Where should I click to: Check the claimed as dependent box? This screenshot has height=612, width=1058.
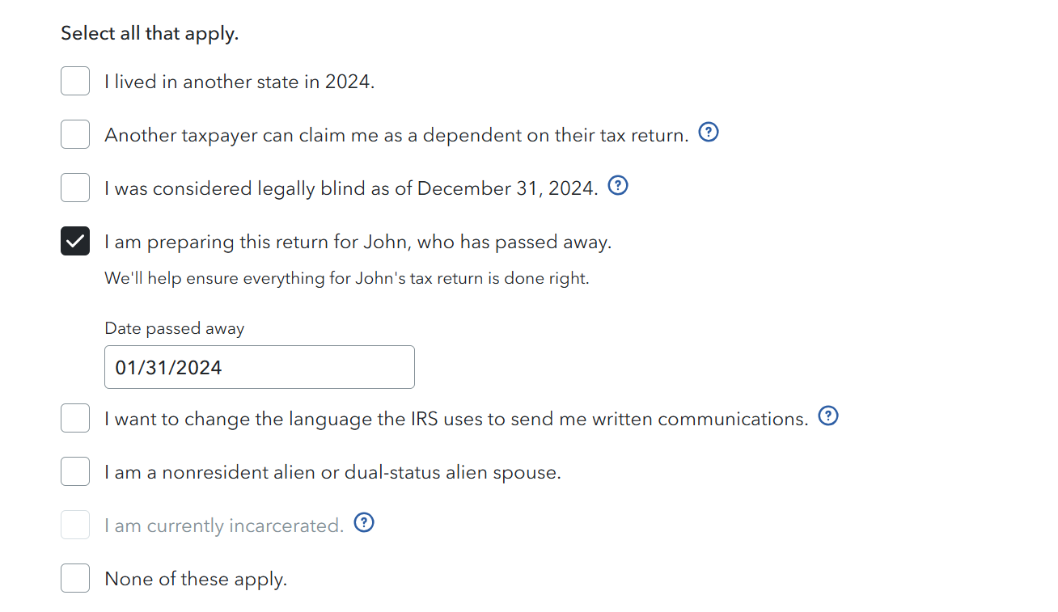pos(75,134)
